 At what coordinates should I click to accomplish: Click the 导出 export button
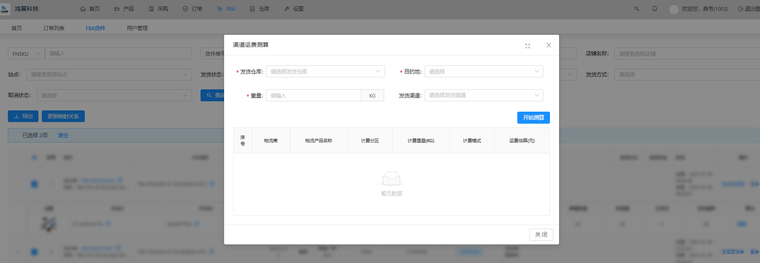coord(23,117)
